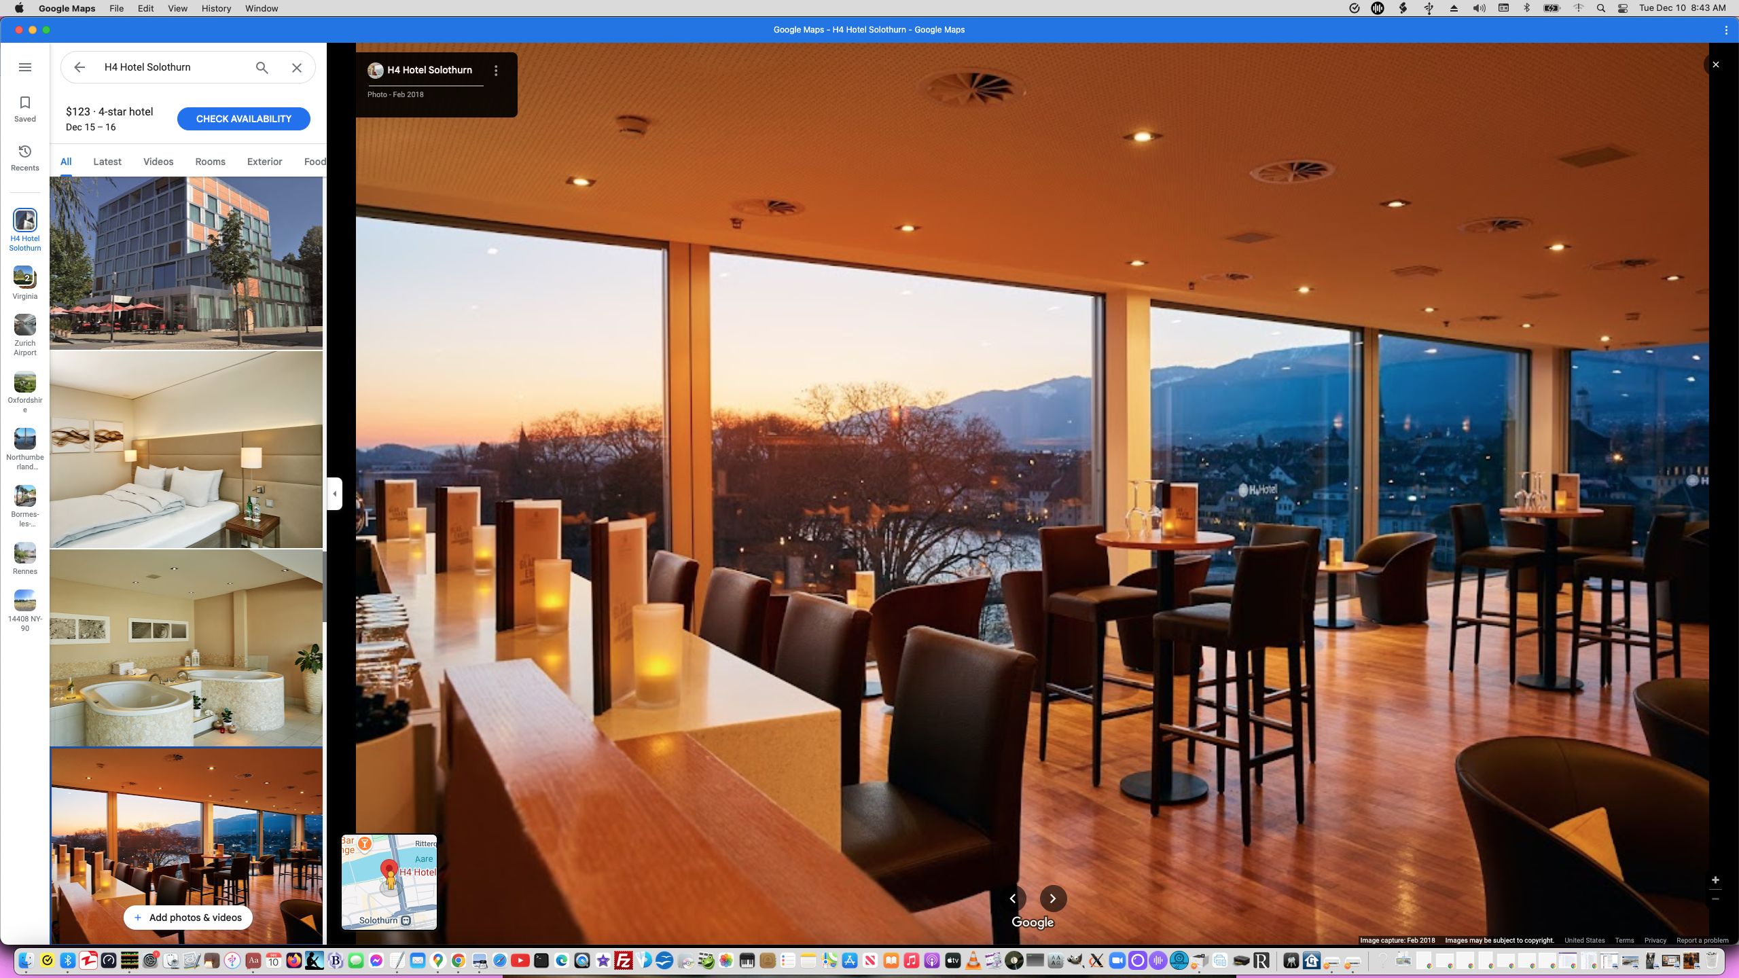The width and height of the screenshot is (1739, 978).
Task: Open the hamburger main menu
Action: pos(25,67)
